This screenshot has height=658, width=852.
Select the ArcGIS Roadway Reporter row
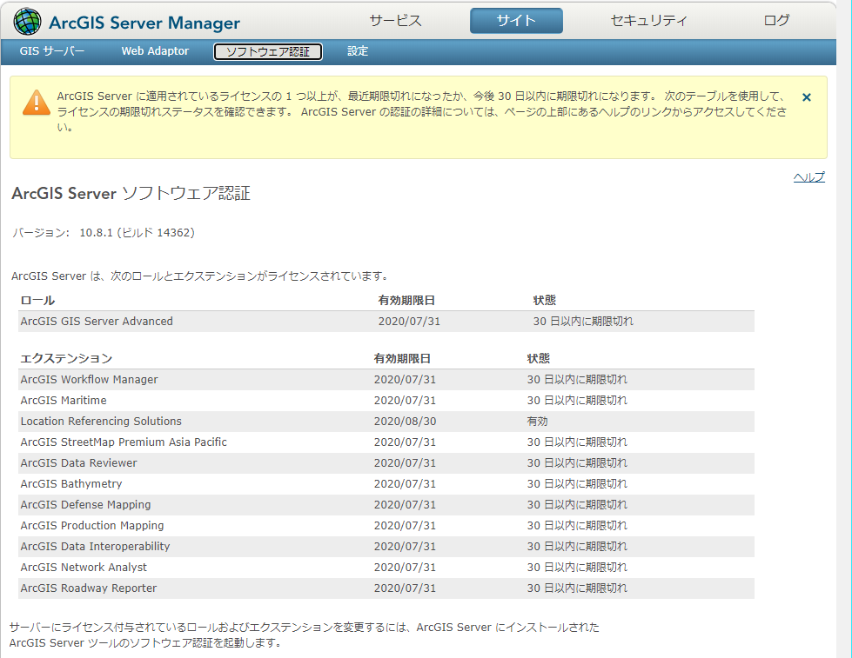[x=386, y=588]
